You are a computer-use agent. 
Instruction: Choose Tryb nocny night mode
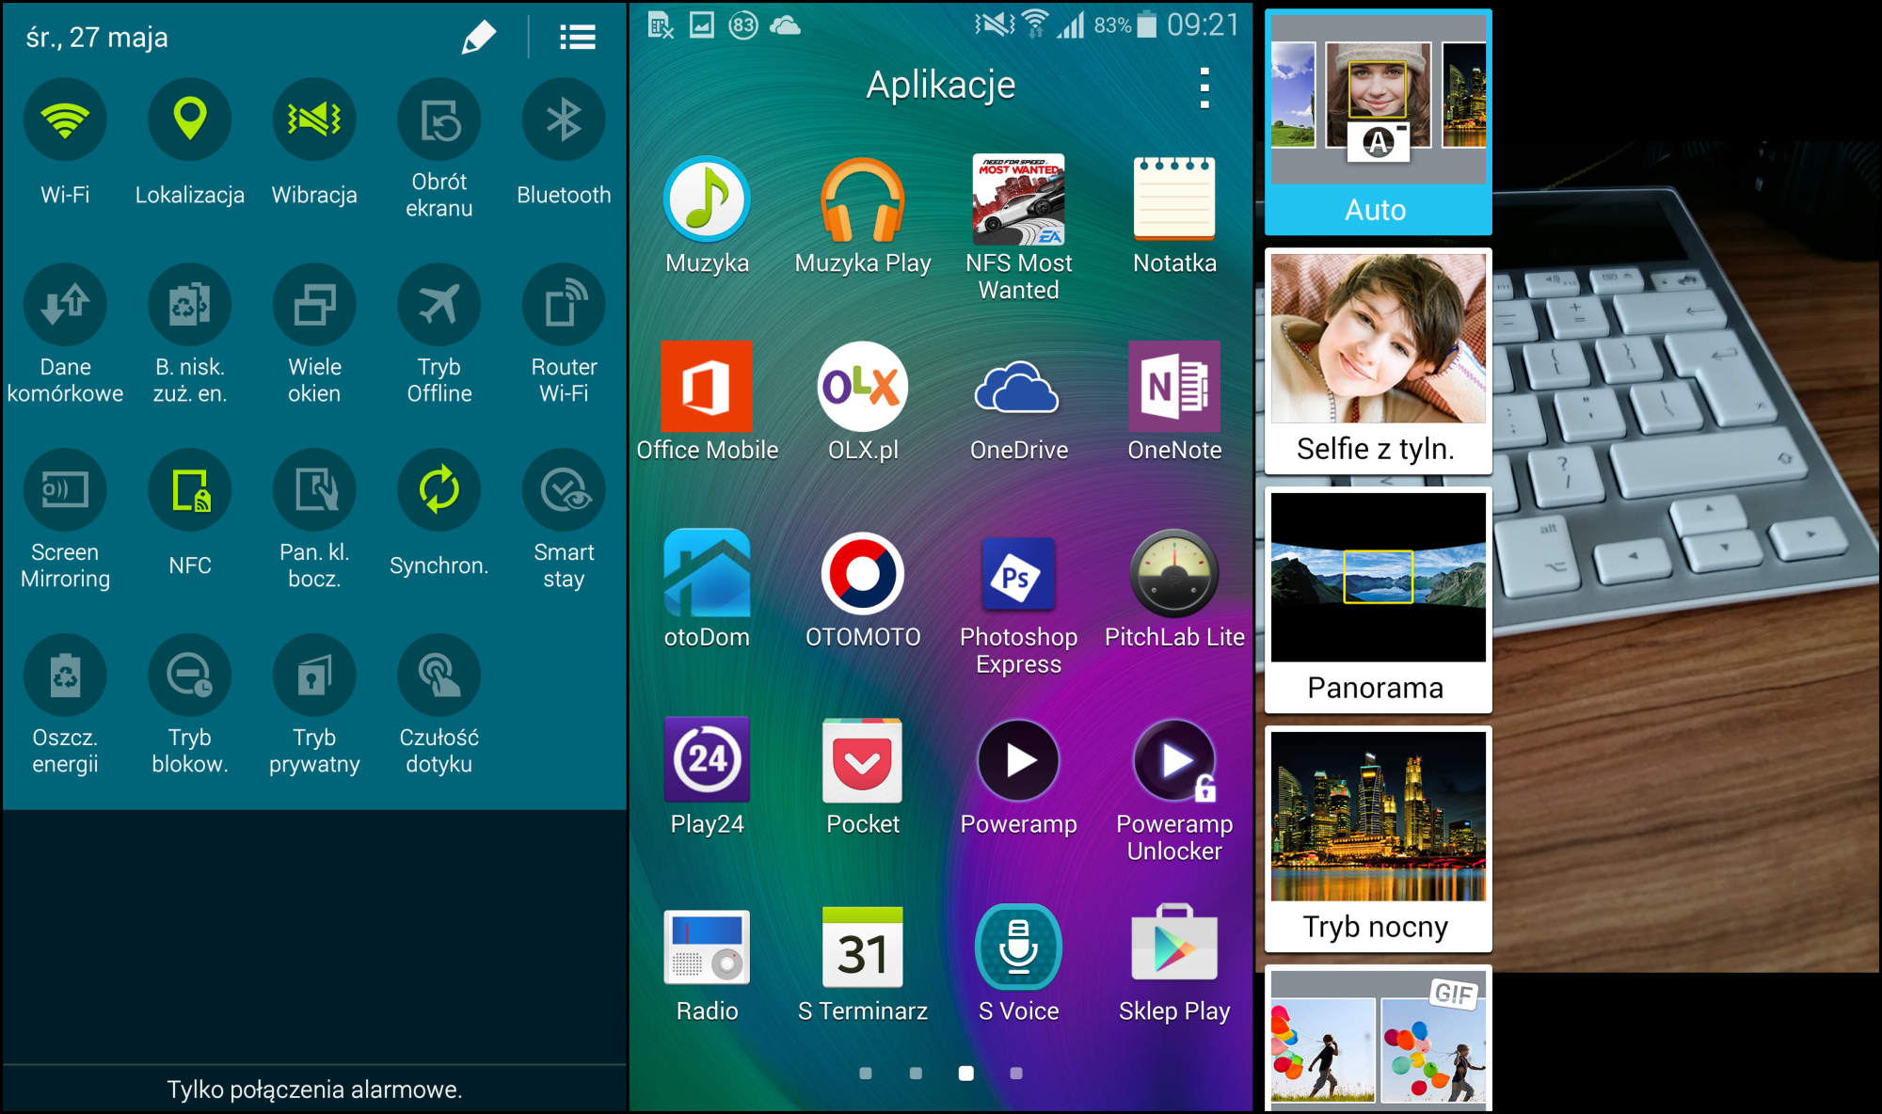[1379, 839]
